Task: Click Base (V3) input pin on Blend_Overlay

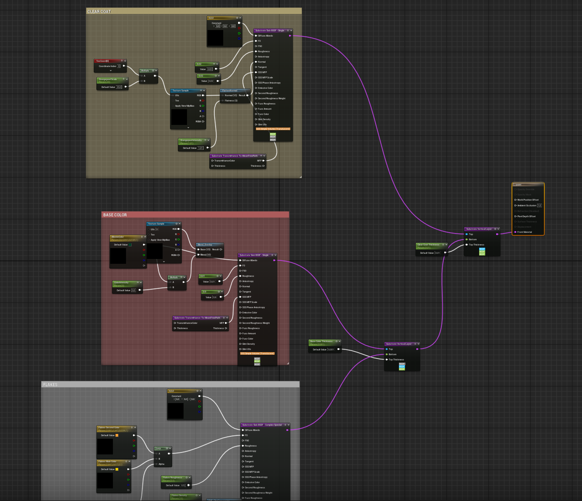Action: pos(198,249)
